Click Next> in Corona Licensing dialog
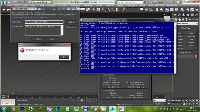The image size is (200, 112). 52,39
